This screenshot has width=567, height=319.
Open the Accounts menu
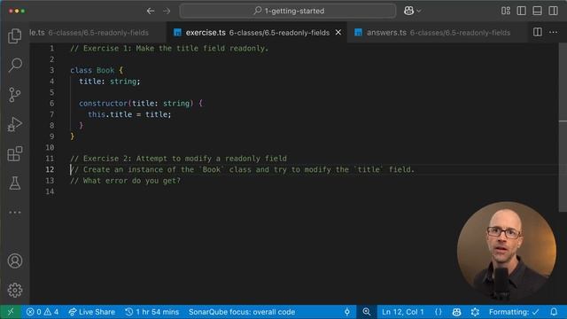point(15,261)
